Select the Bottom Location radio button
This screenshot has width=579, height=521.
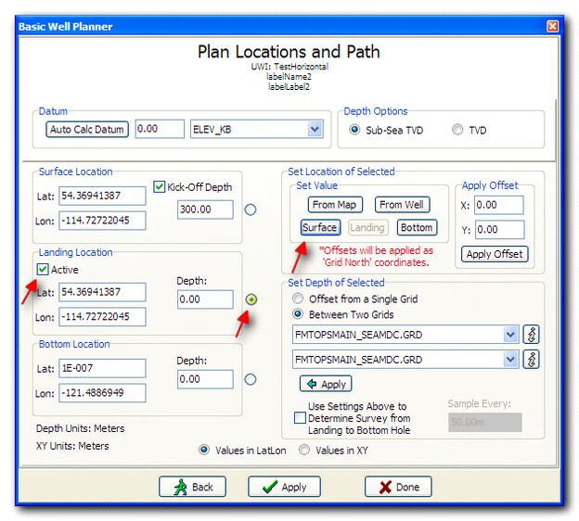pyautogui.click(x=250, y=379)
